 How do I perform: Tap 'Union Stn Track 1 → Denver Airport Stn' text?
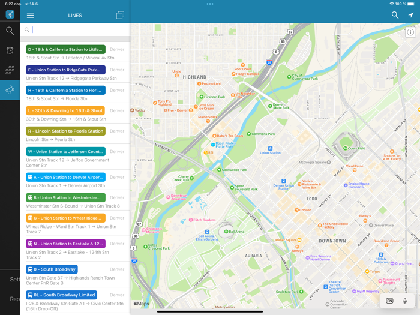(x=65, y=185)
